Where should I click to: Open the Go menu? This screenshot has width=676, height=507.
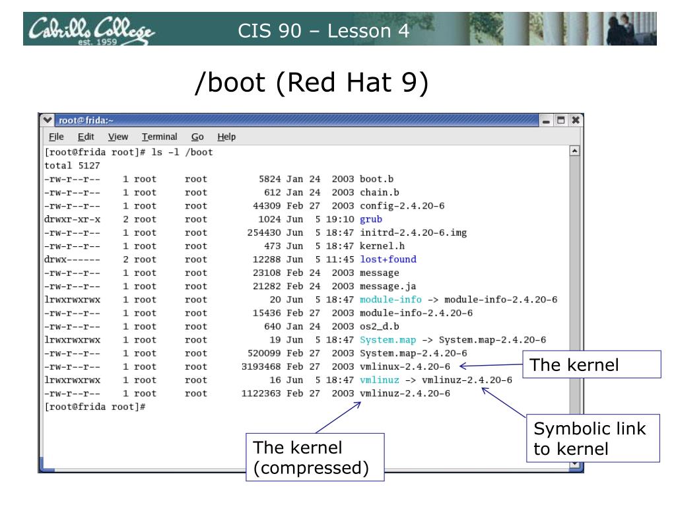(x=197, y=137)
